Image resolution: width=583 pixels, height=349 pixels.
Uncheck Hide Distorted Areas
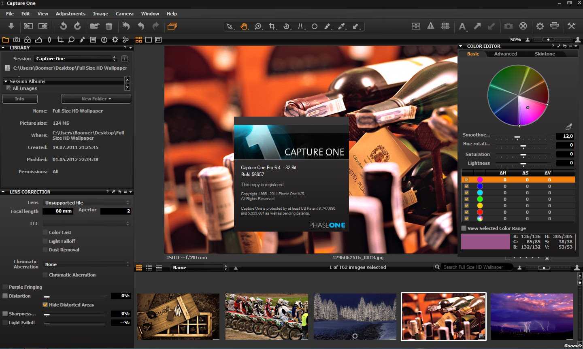45,305
